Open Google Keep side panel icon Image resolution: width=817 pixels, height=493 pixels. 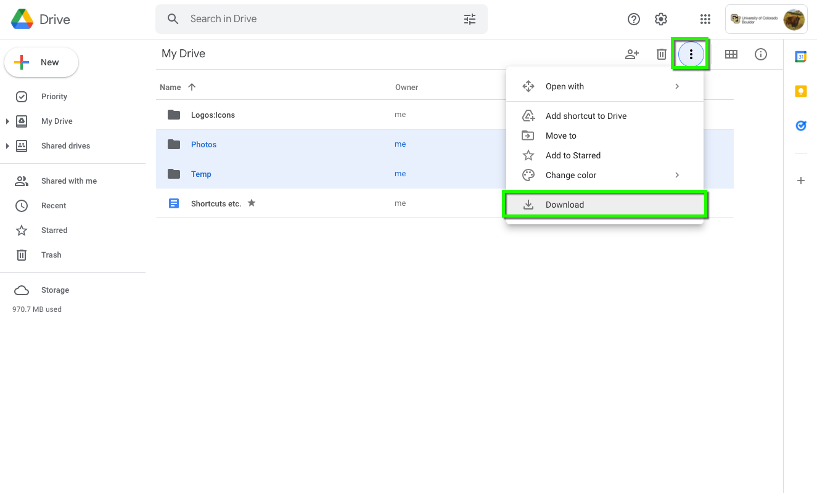[800, 91]
